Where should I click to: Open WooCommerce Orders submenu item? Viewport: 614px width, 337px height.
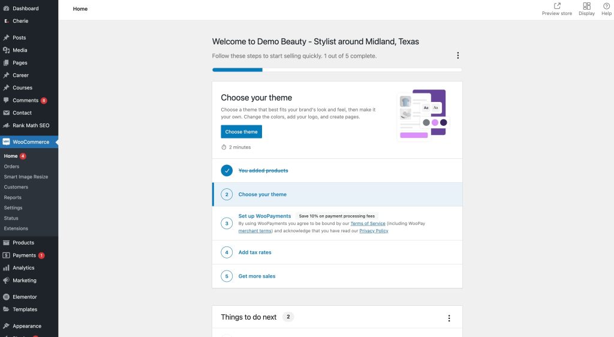[x=11, y=167]
